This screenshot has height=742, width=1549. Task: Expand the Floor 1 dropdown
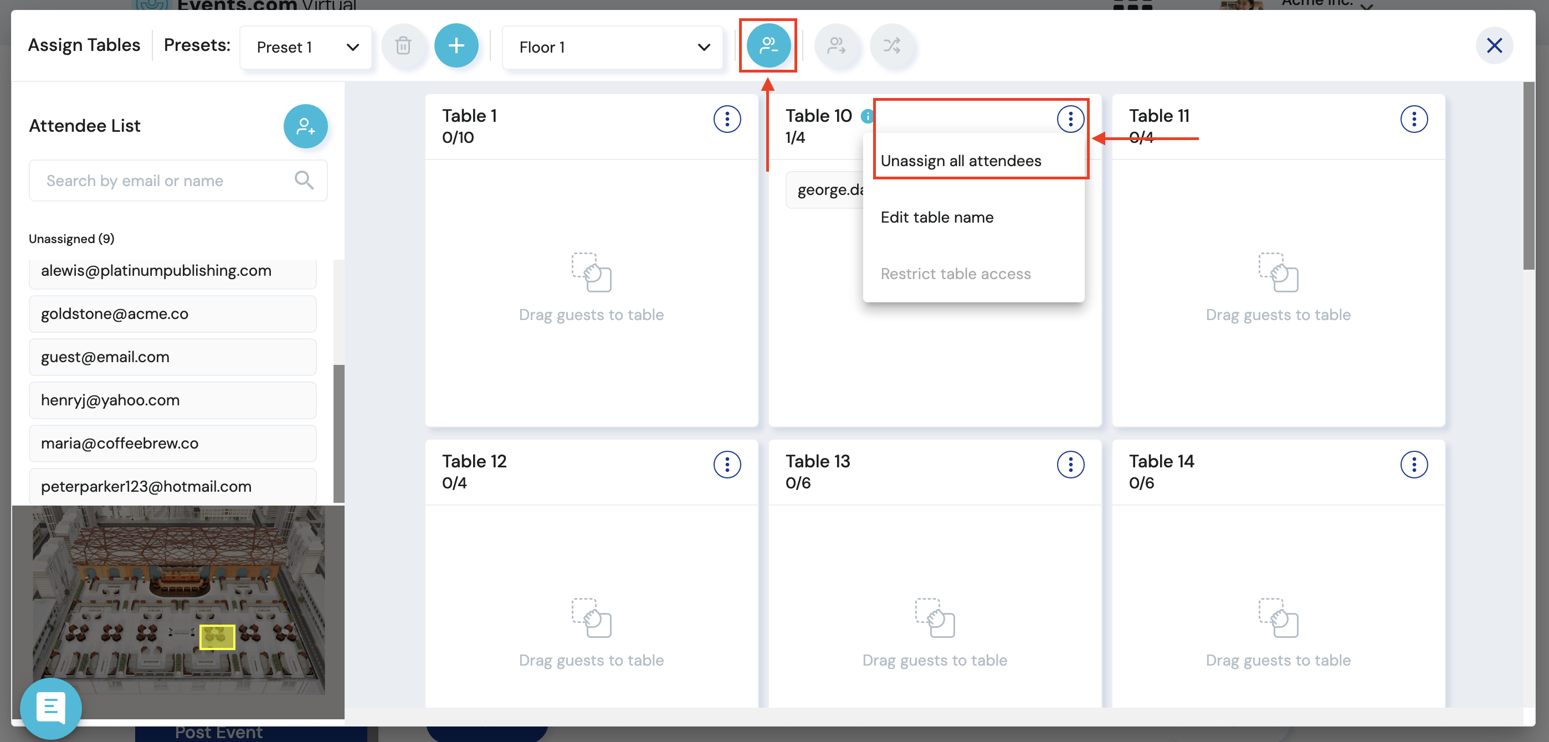pyautogui.click(x=613, y=48)
